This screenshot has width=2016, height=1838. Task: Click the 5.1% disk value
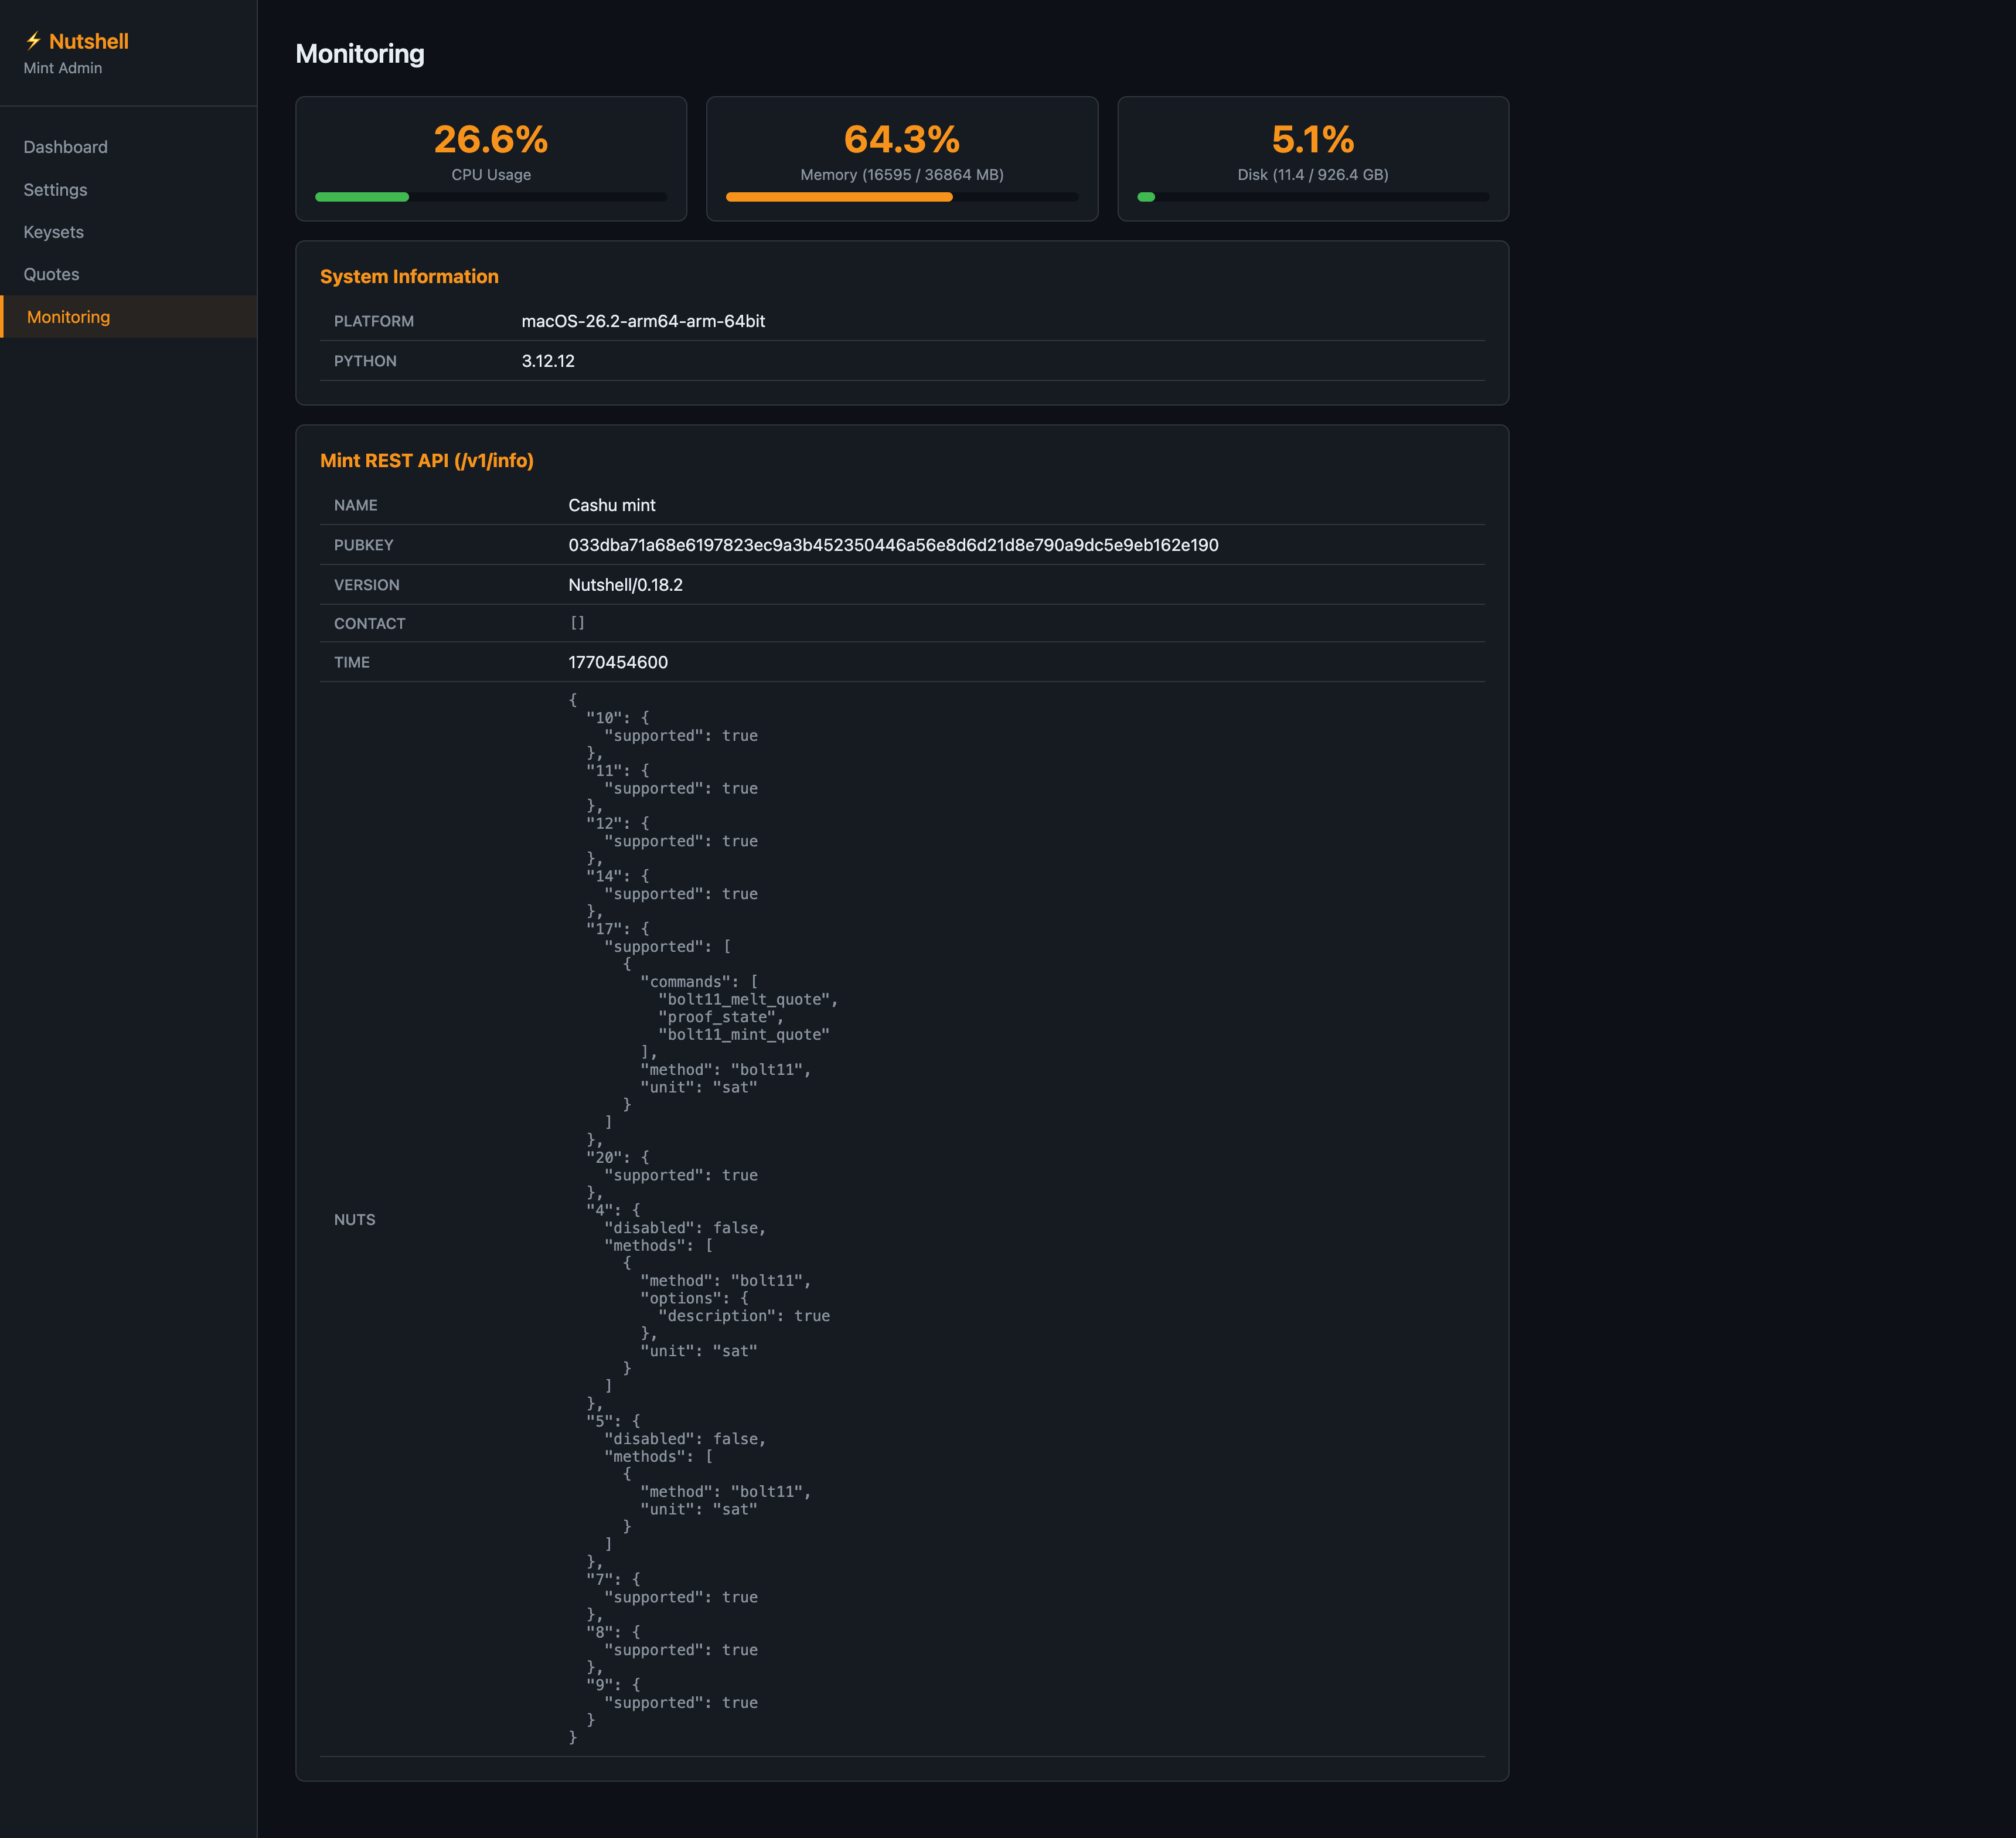tap(1312, 139)
